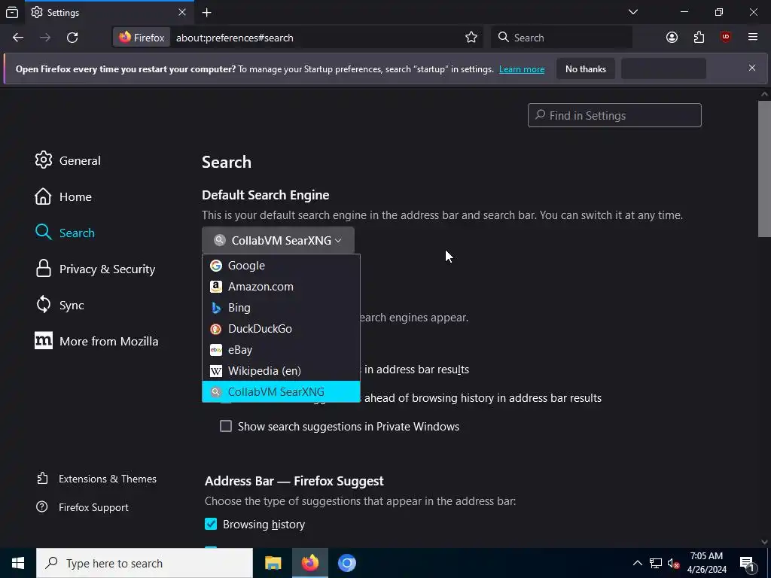Open the Extensions puzzle icon
771x578 pixels.
tap(699, 38)
